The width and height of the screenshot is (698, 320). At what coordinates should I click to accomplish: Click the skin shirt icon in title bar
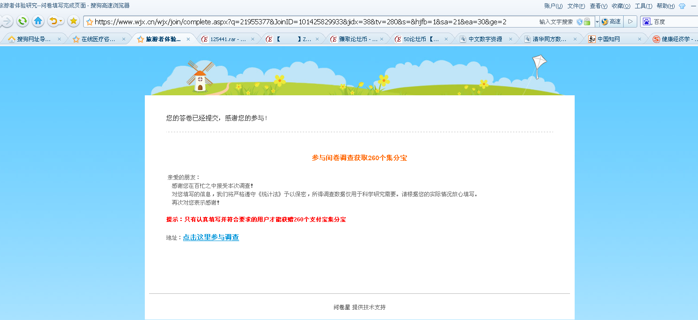pyautogui.click(x=682, y=6)
